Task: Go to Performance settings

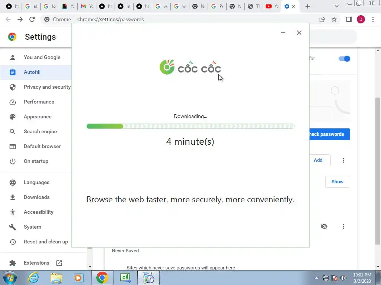Action: click(x=39, y=102)
